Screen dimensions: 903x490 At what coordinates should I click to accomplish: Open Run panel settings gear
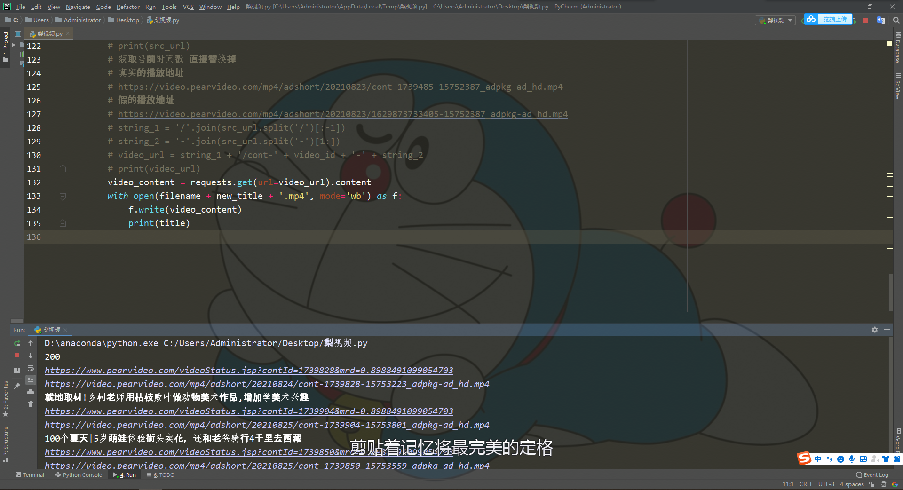pos(875,330)
